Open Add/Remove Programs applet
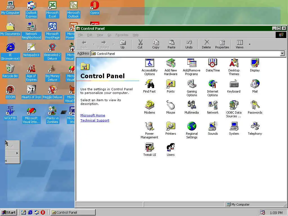The image size is (288, 216). pos(192,67)
